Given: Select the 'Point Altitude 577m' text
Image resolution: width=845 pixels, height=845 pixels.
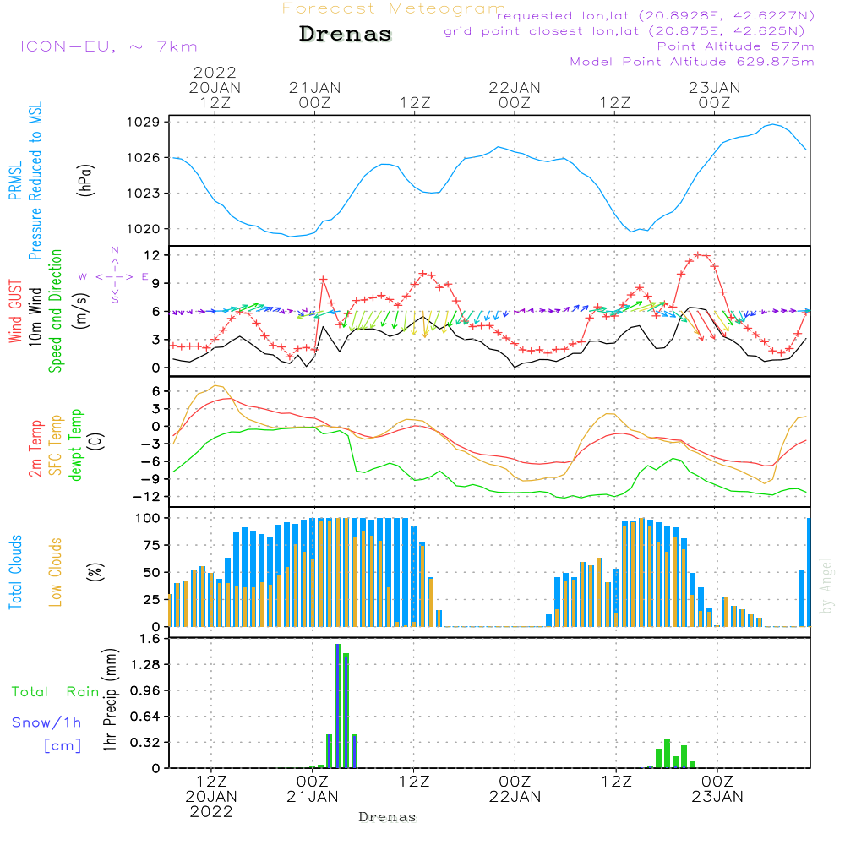Looking at the screenshot, I should 736,46.
